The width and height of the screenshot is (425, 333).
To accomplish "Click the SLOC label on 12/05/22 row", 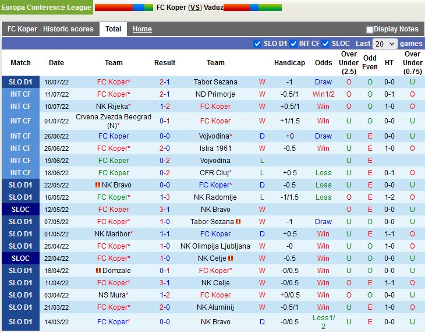I will point(20,210).
